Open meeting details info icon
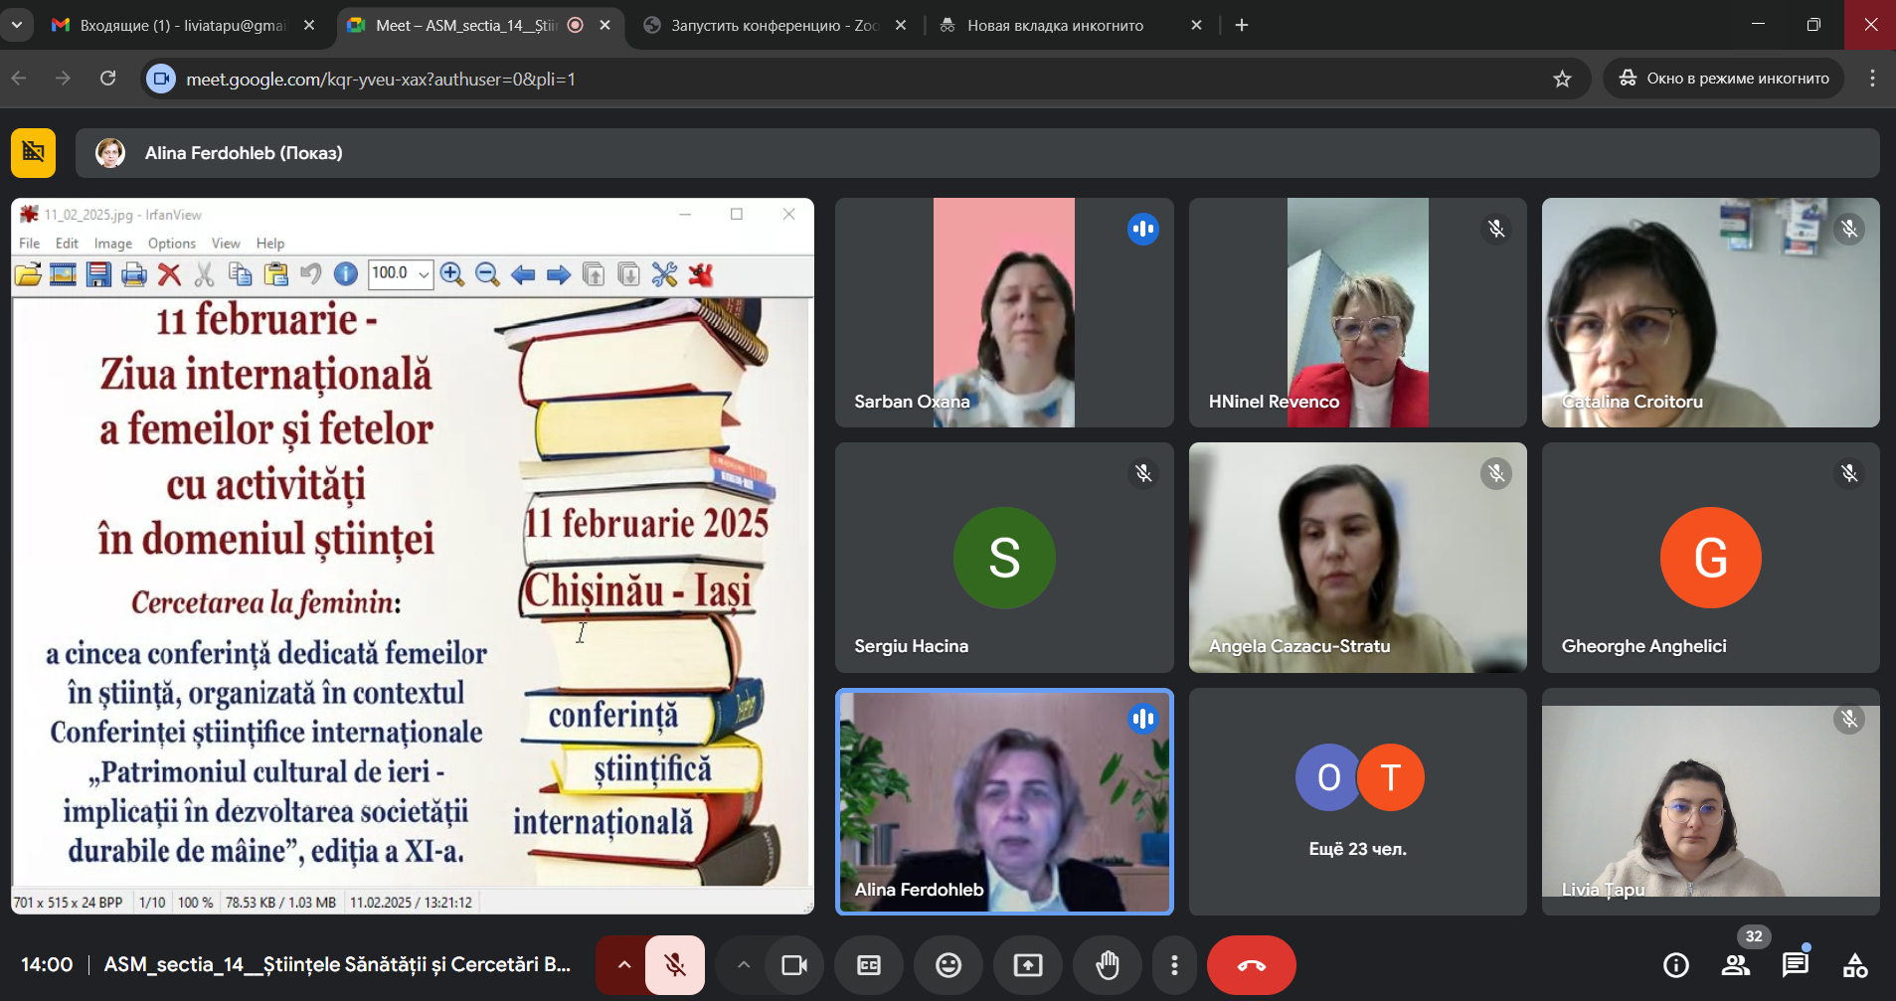Screen dimensions: 1896x1001 1676,965
